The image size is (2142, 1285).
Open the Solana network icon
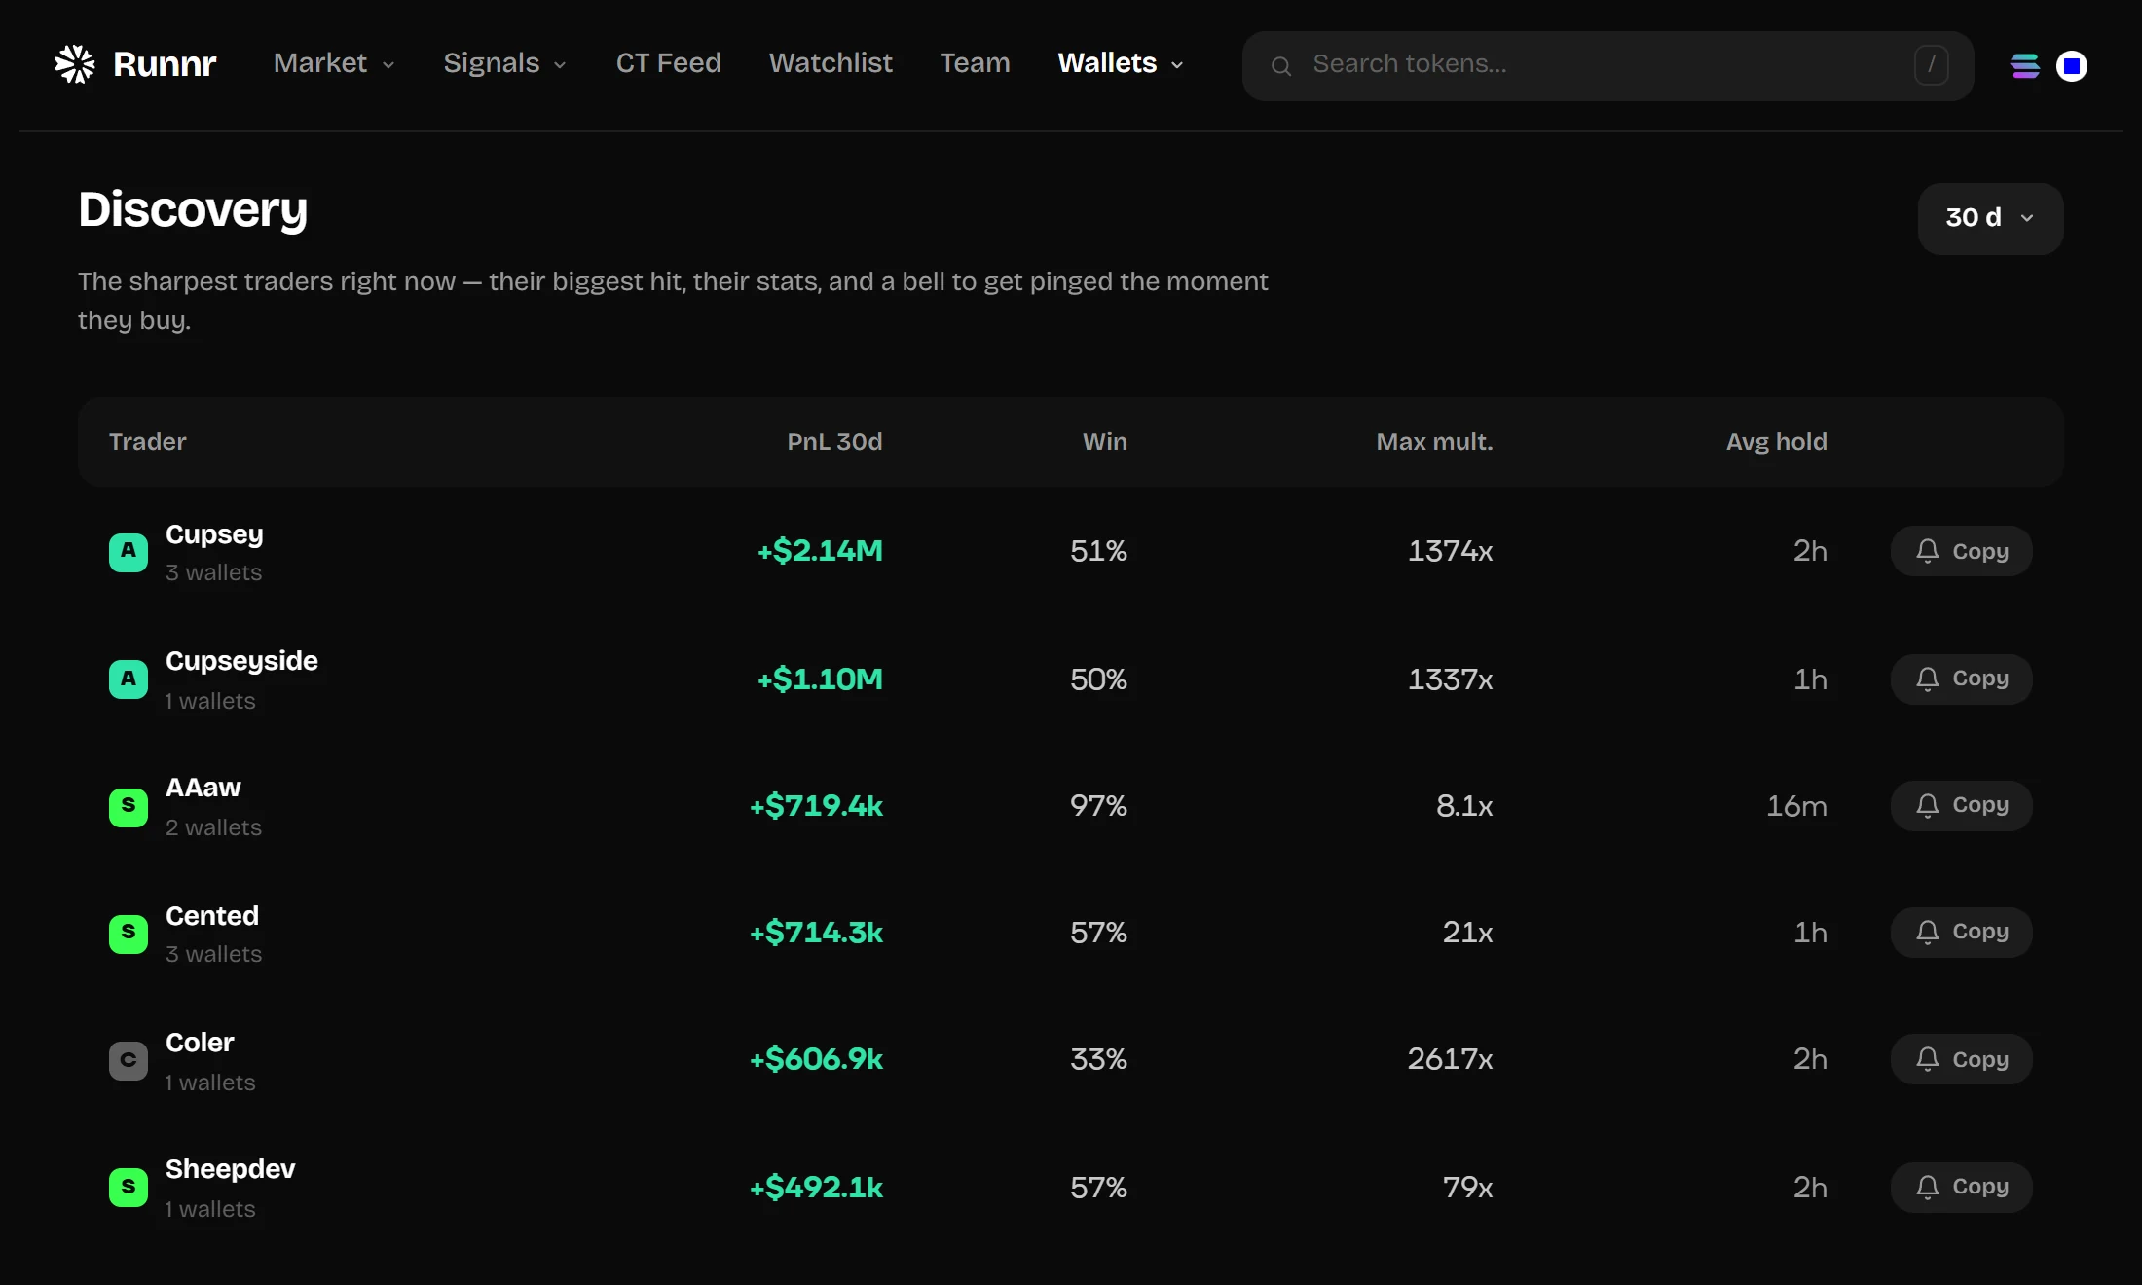click(x=2025, y=66)
